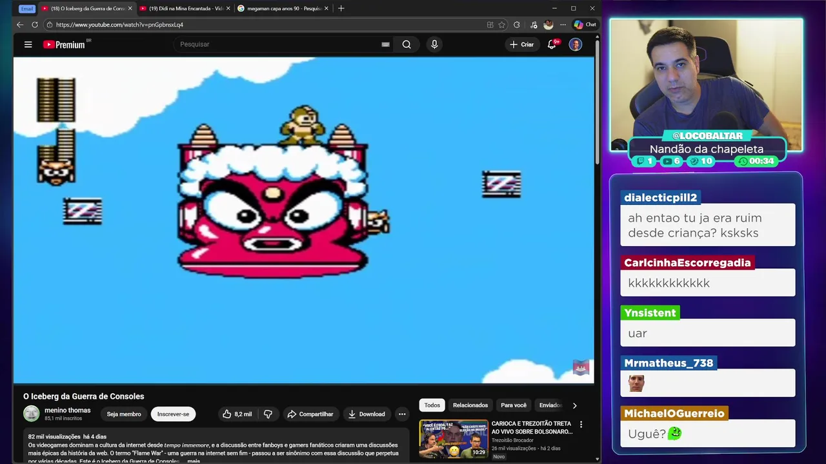Click the video player area
The image size is (826, 464).
pyautogui.click(x=303, y=220)
